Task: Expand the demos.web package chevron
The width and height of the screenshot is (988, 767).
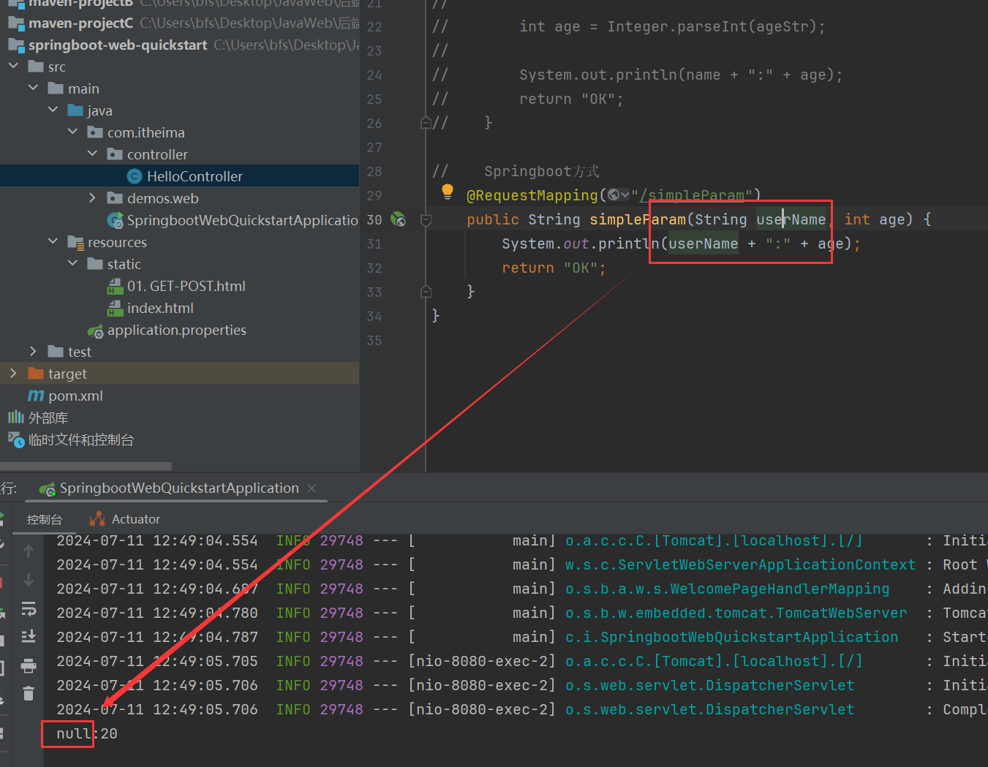Action: [92, 198]
